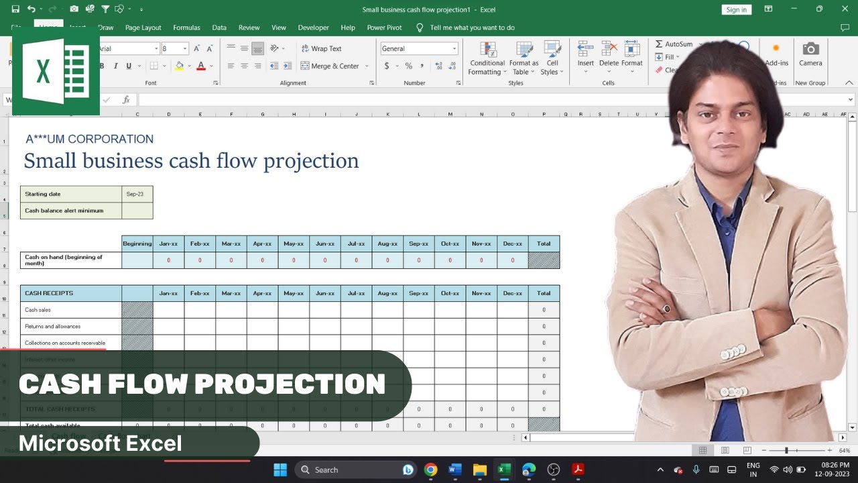Image resolution: width=858 pixels, height=483 pixels.
Task: Click the Add-ins button
Action: pyautogui.click(x=776, y=54)
